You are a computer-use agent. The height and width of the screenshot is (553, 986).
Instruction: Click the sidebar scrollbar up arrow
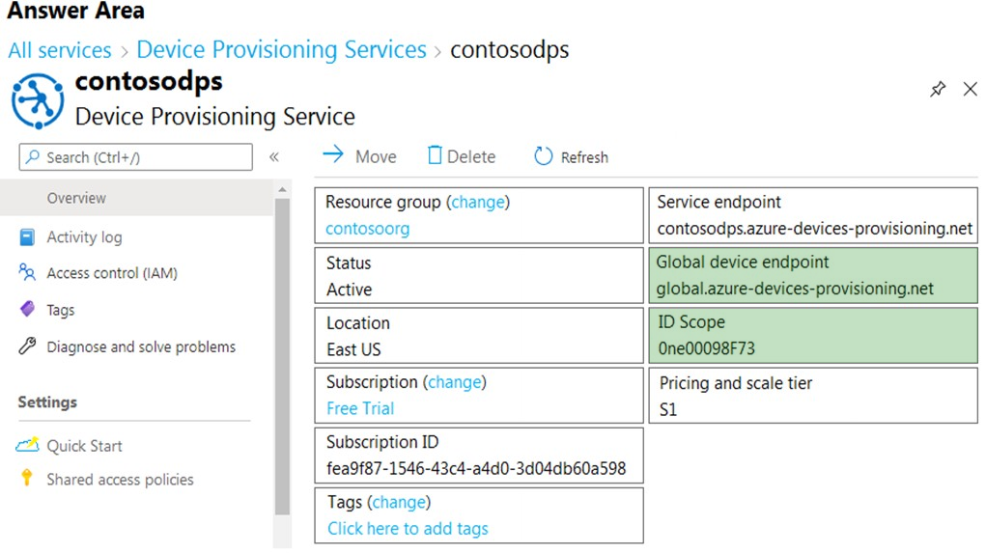[x=282, y=189]
